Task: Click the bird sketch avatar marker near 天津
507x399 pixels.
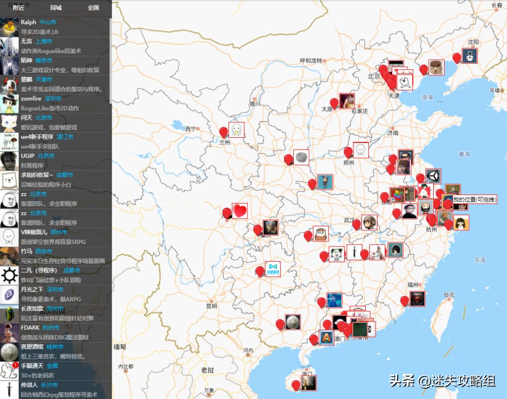Action: coord(405,83)
